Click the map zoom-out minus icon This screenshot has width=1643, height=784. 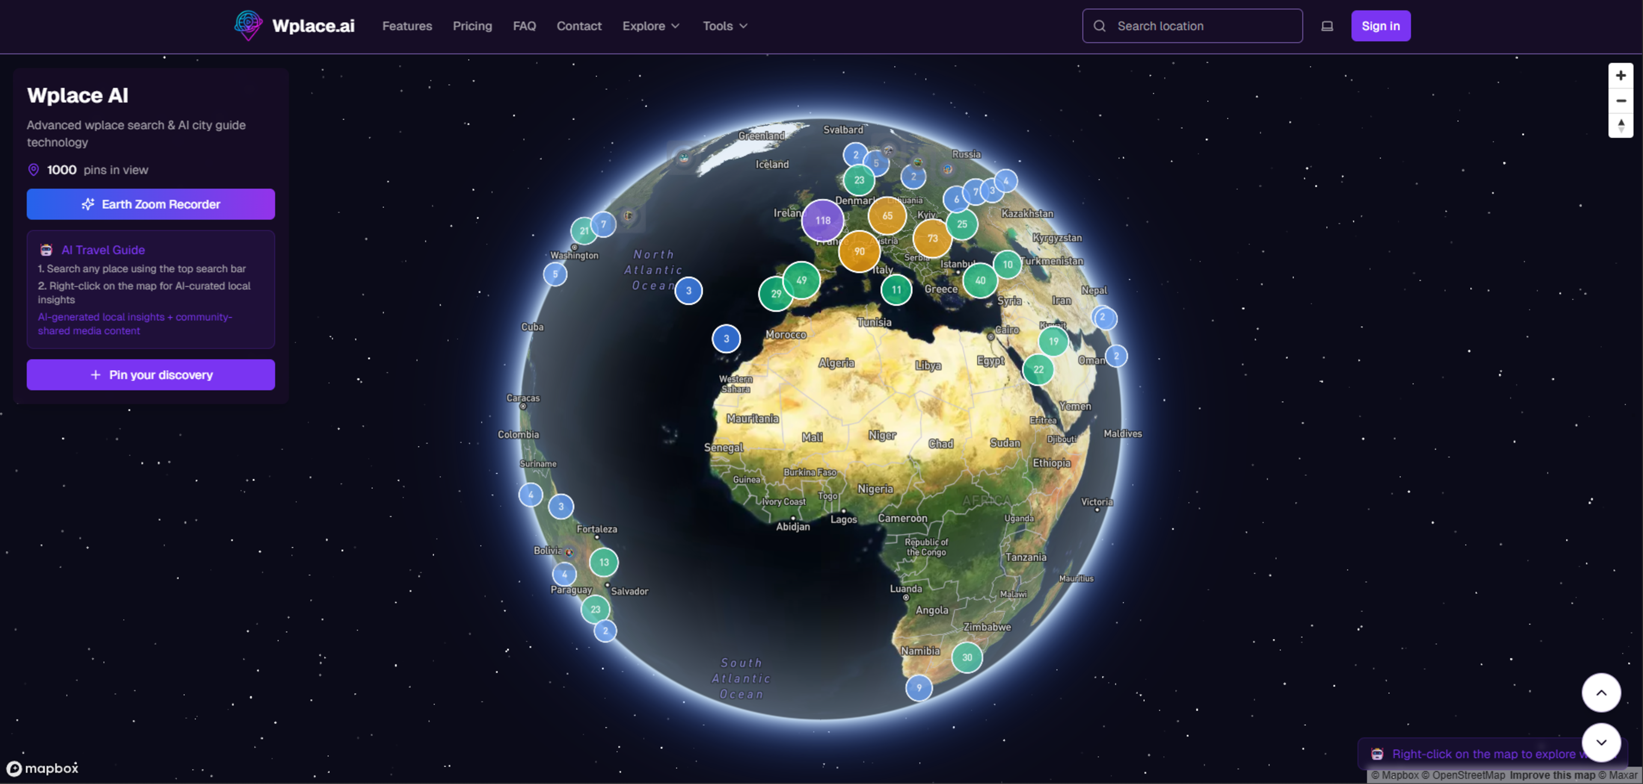coord(1621,100)
